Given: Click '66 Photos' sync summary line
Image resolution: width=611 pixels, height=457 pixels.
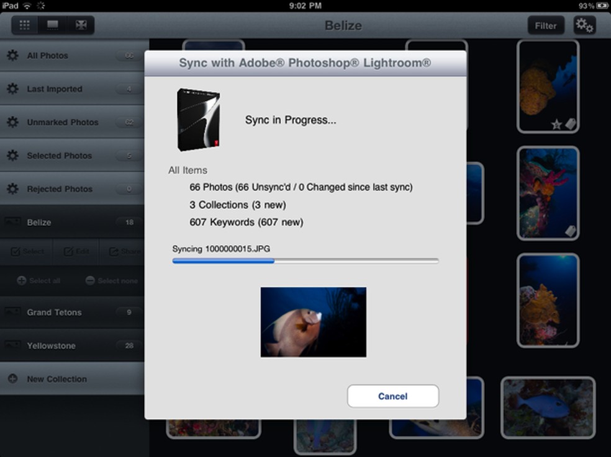Looking at the screenshot, I should (301, 187).
